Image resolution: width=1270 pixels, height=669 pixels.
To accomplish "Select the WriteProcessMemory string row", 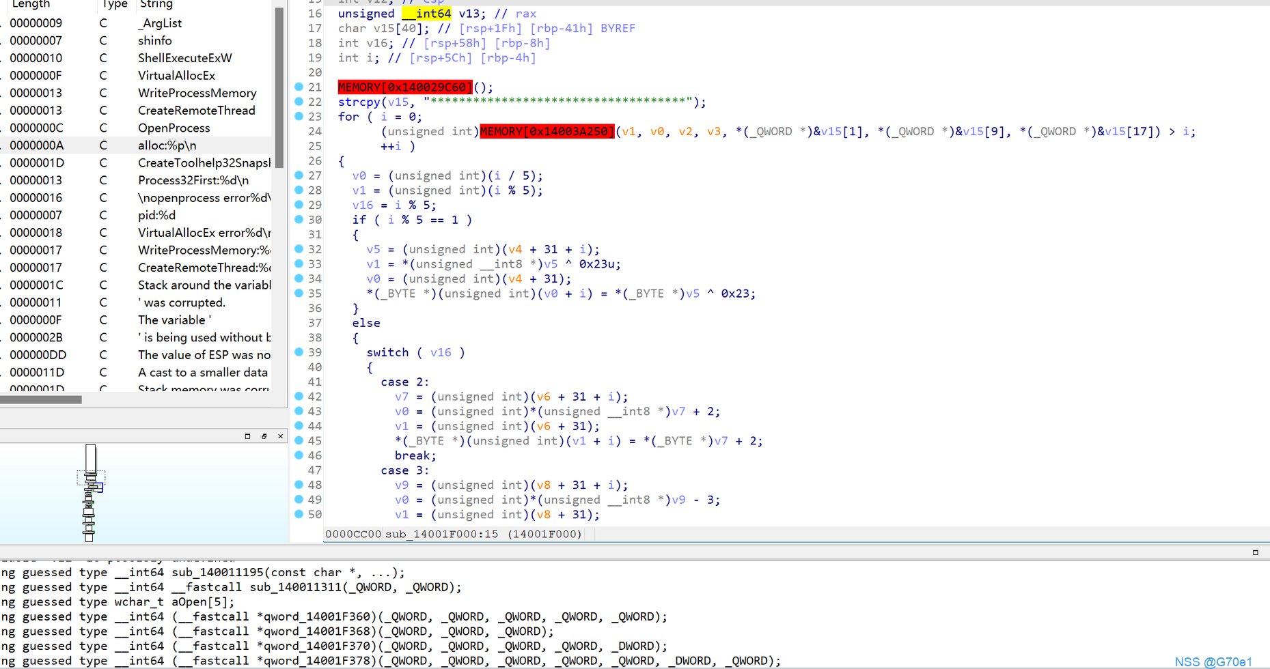I will 137,93.
